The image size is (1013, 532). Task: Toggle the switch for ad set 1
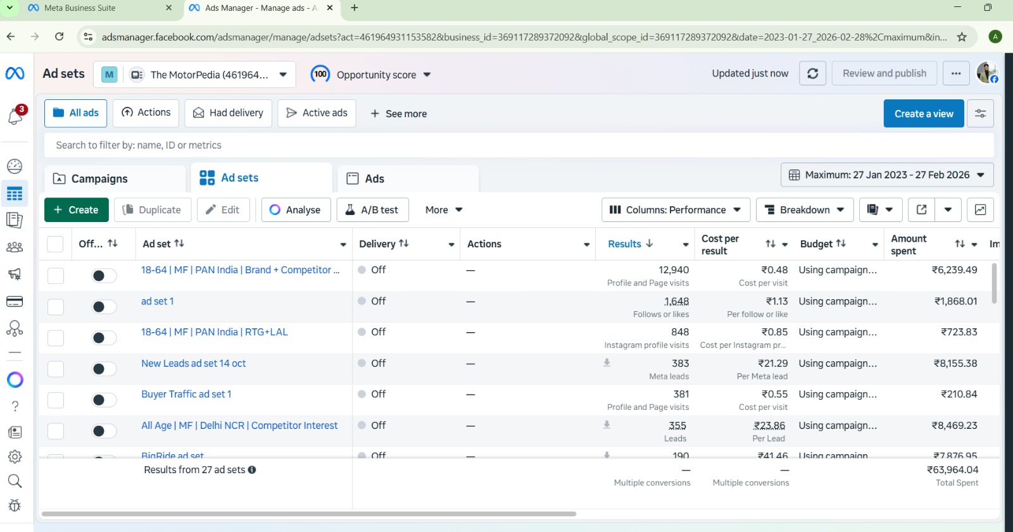[104, 307]
